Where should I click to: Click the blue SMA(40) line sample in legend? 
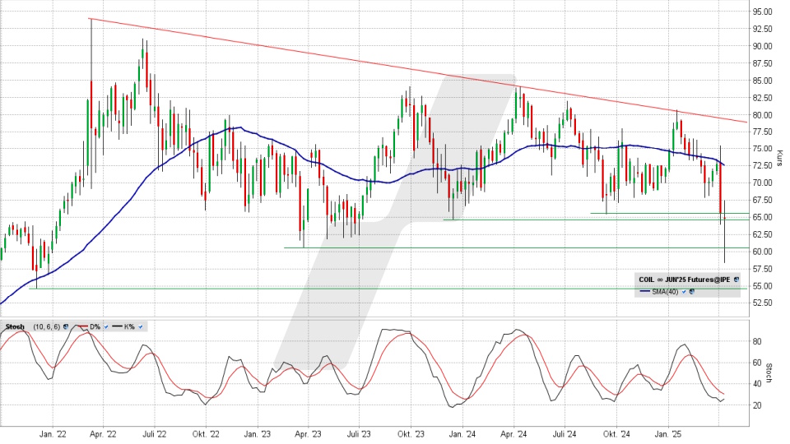(645, 291)
